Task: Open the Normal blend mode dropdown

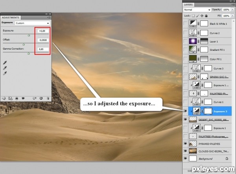Action: (197, 9)
